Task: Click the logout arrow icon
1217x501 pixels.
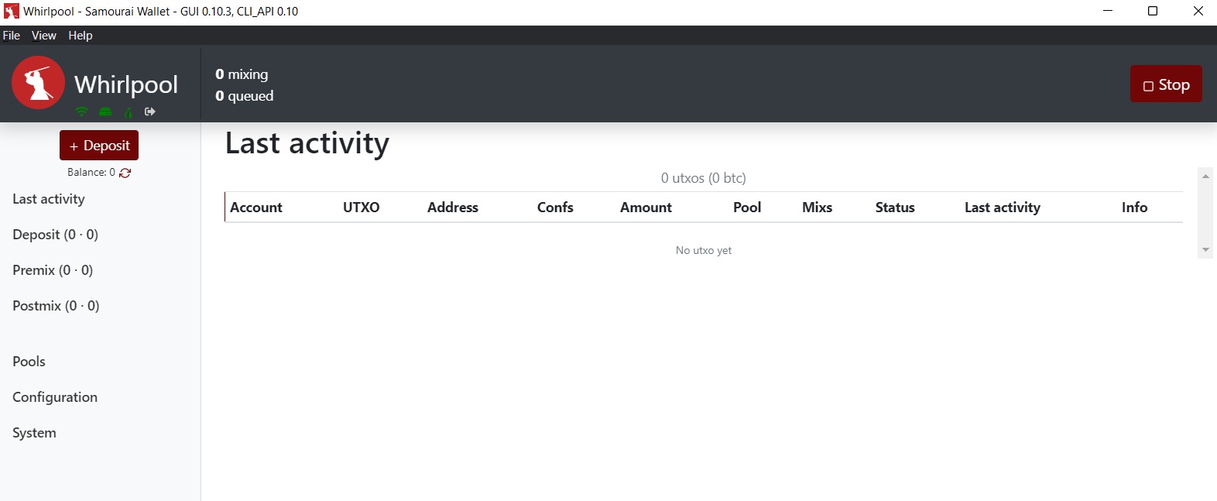Action: [150, 112]
